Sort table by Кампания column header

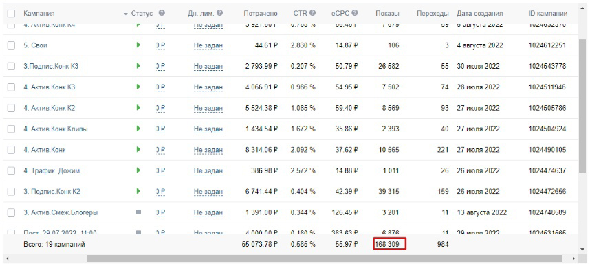click(39, 14)
